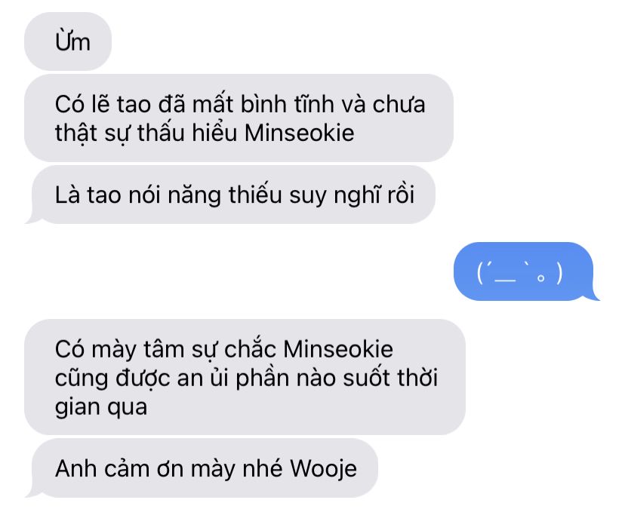Tap the "Ừm" message bubble

pyautogui.click(x=68, y=41)
